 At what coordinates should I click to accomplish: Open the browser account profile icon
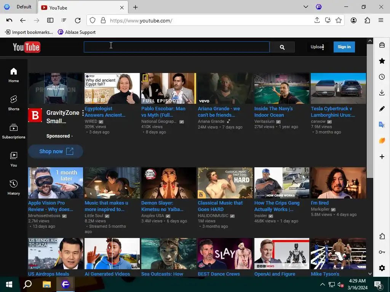tap(353, 21)
